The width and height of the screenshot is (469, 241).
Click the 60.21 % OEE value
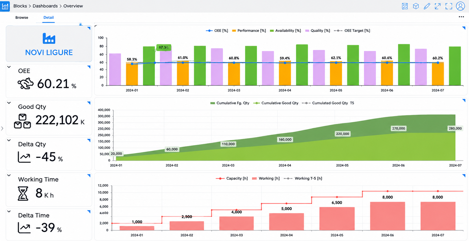(x=57, y=84)
